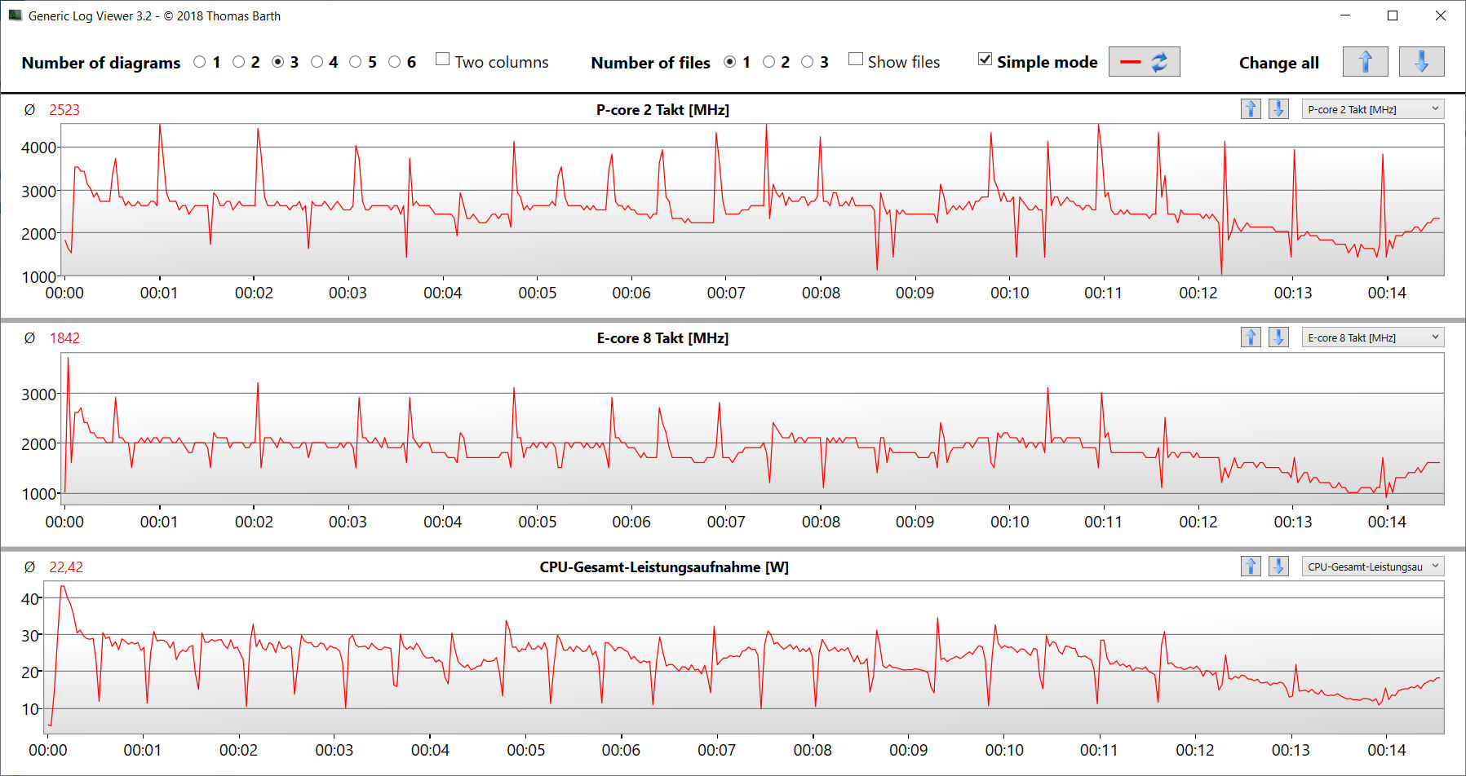Click the Change all down arrow icon
1466x776 pixels.
[x=1421, y=62]
